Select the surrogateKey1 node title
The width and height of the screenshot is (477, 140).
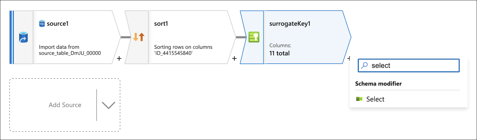click(290, 24)
